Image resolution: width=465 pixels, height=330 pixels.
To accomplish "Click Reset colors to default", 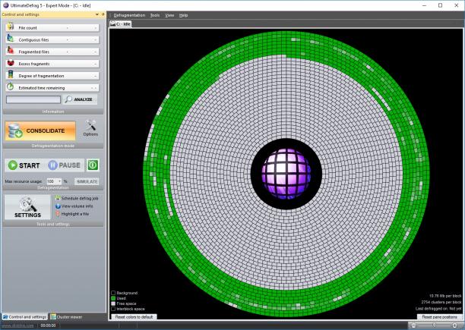I will tap(134, 316).
